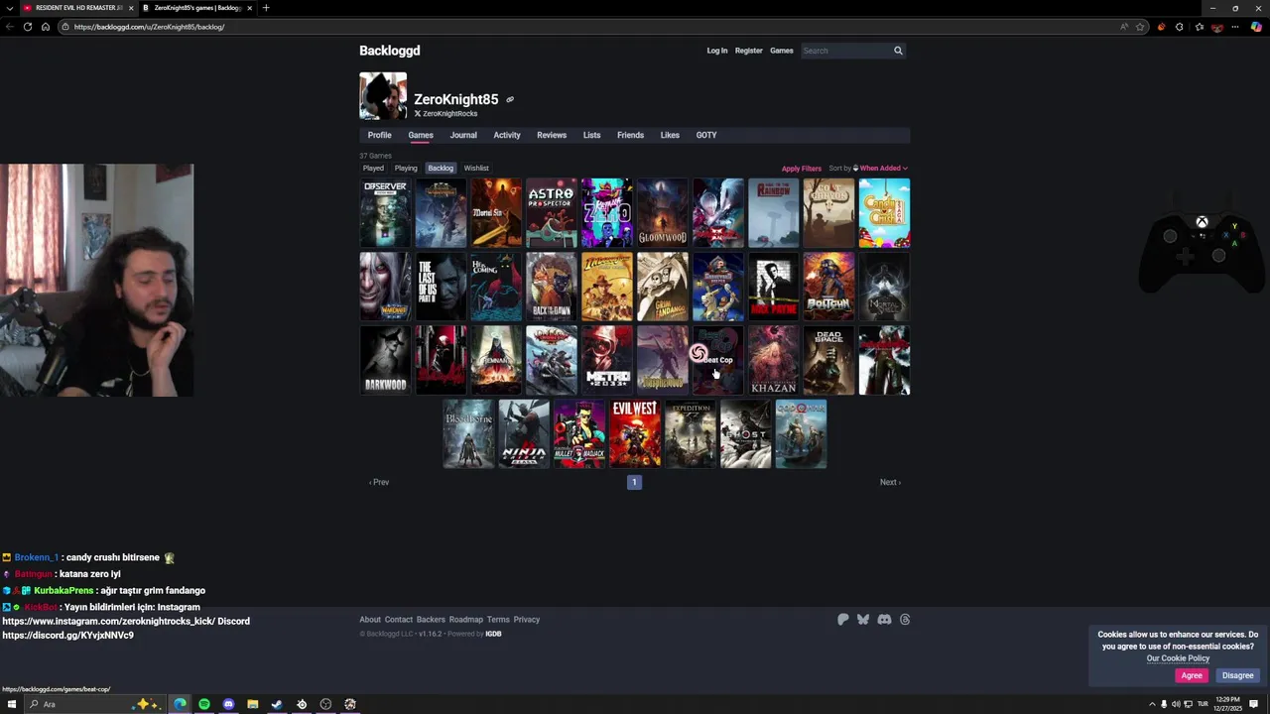Click the Register link

coord(749,51)
